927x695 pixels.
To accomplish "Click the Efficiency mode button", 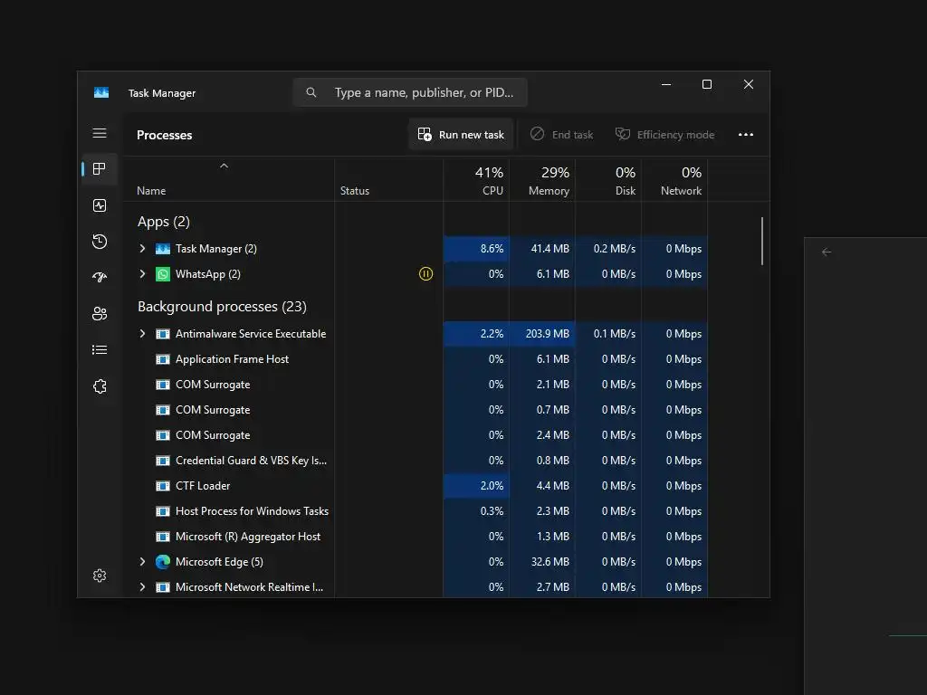I will click(x=665, y=135).
